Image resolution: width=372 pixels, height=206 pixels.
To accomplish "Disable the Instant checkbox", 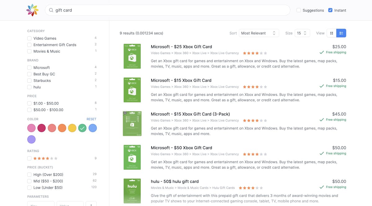I will click(x=330, y=10).
